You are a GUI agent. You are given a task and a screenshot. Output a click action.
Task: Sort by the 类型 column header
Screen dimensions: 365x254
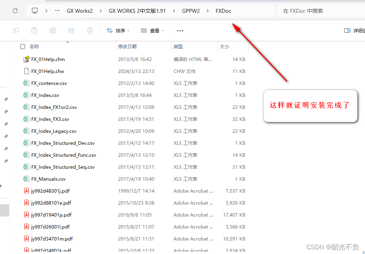tap(178, 47)
